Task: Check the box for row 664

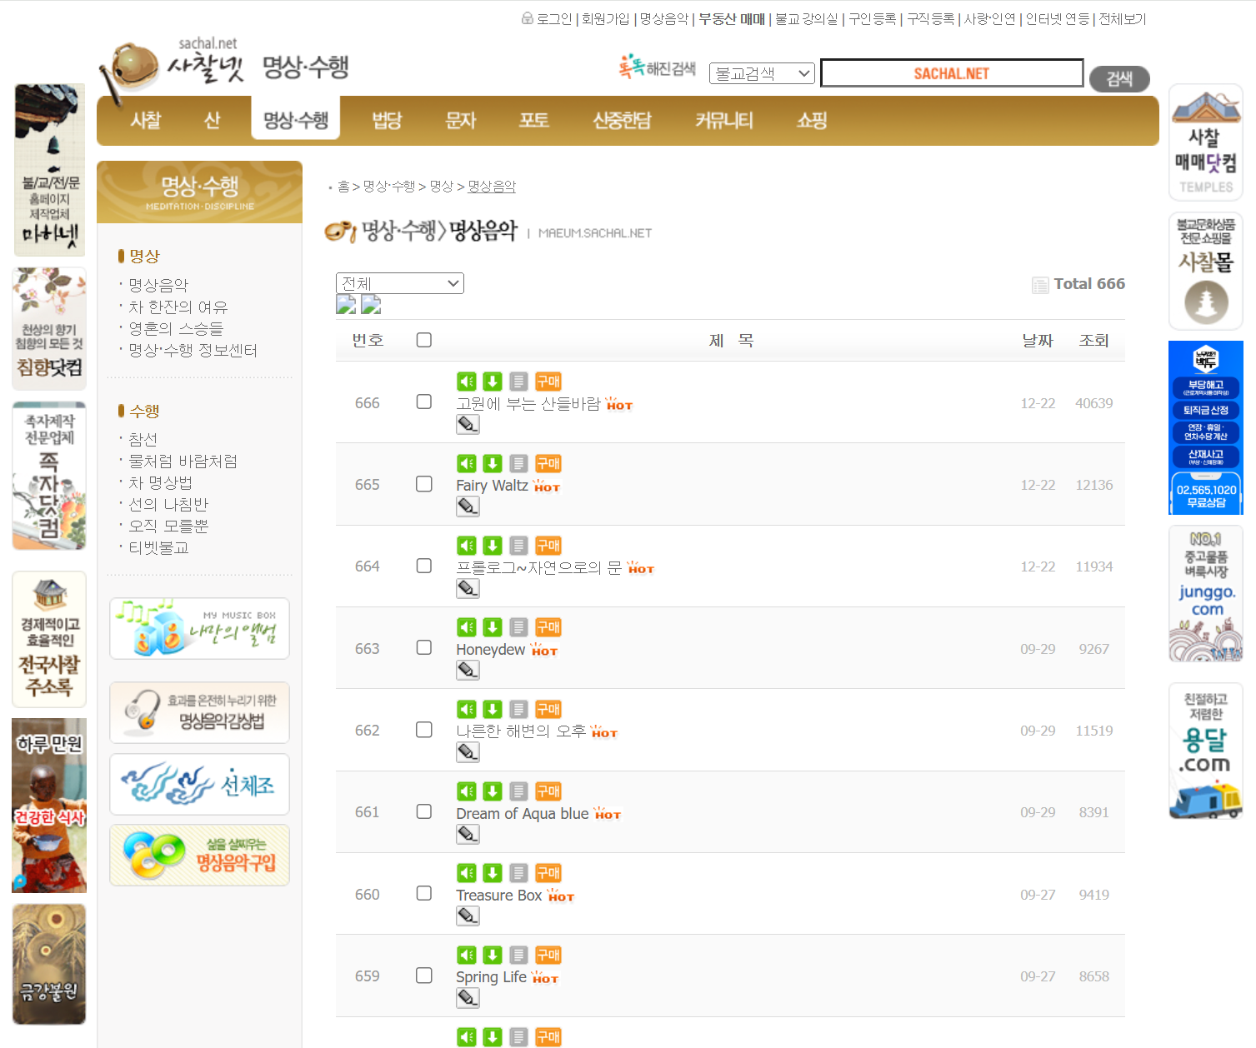Action: [424, 566]
